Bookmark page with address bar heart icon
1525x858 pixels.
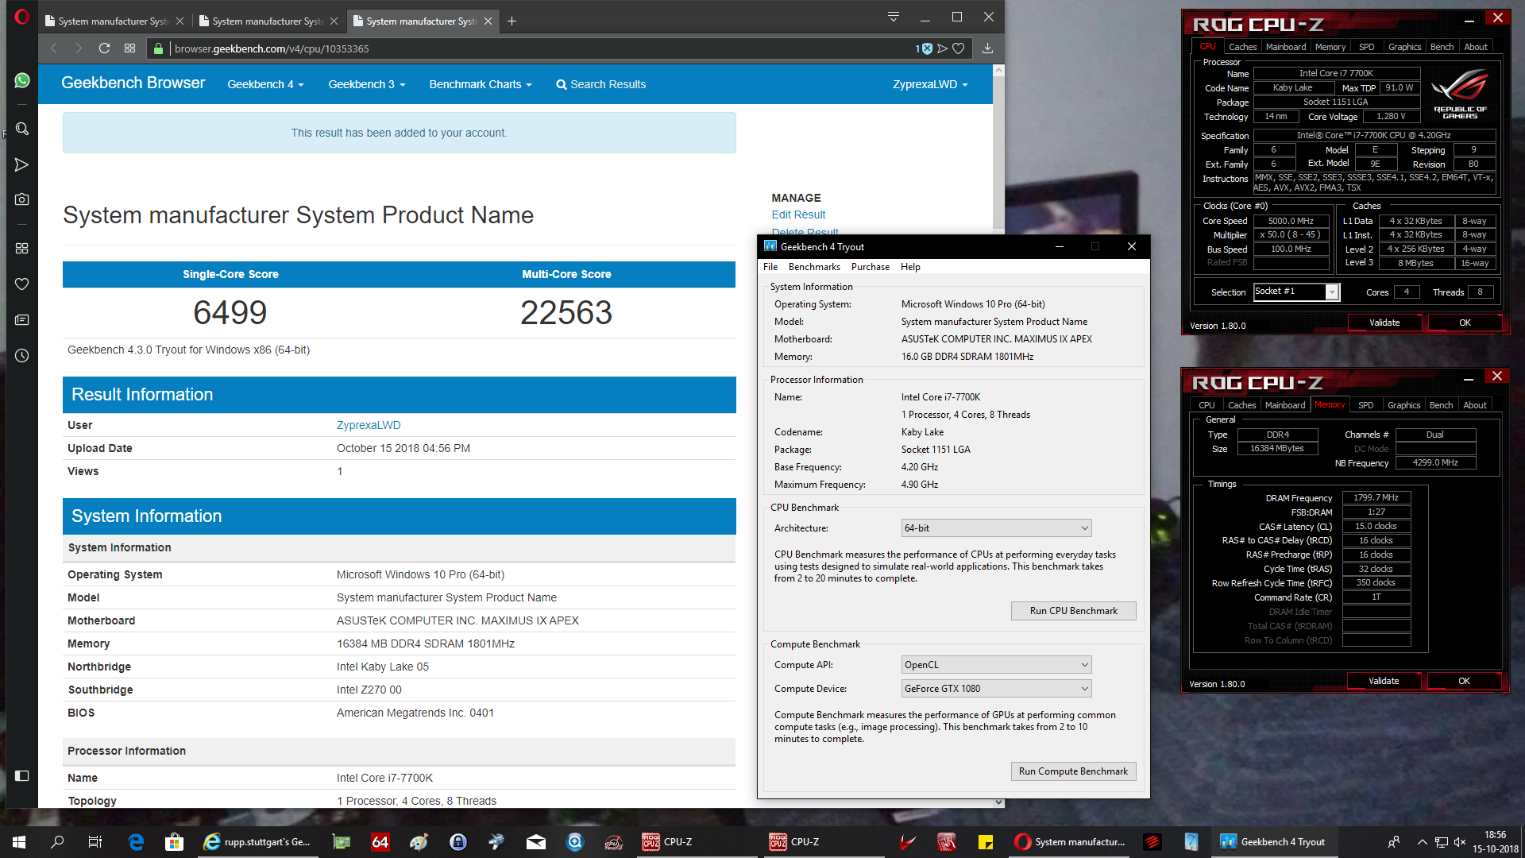pyautogui.click(x=959, y=48)
